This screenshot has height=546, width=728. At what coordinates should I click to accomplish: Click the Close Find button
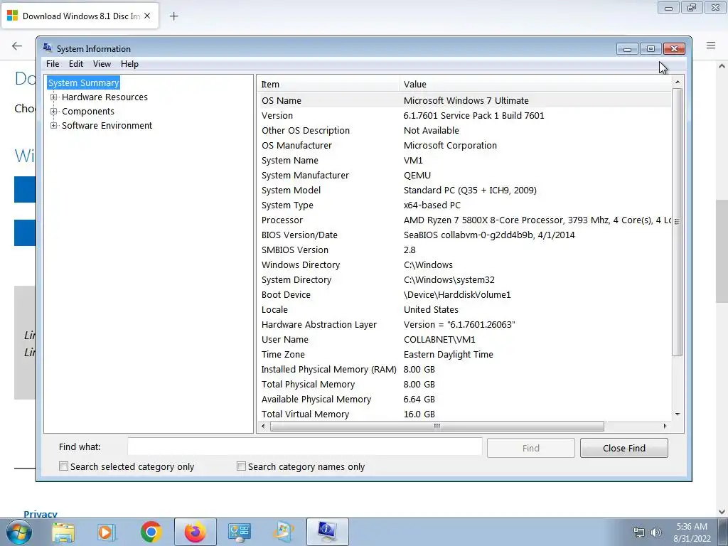(624, 448)
